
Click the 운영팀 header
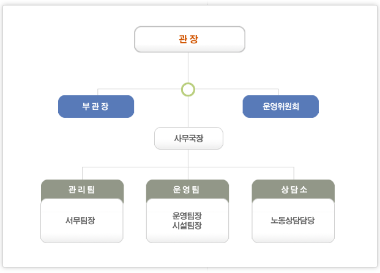[x=187, y=189]
